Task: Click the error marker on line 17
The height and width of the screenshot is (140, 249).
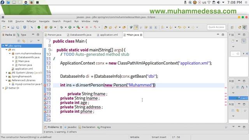Action: [45, 86]
